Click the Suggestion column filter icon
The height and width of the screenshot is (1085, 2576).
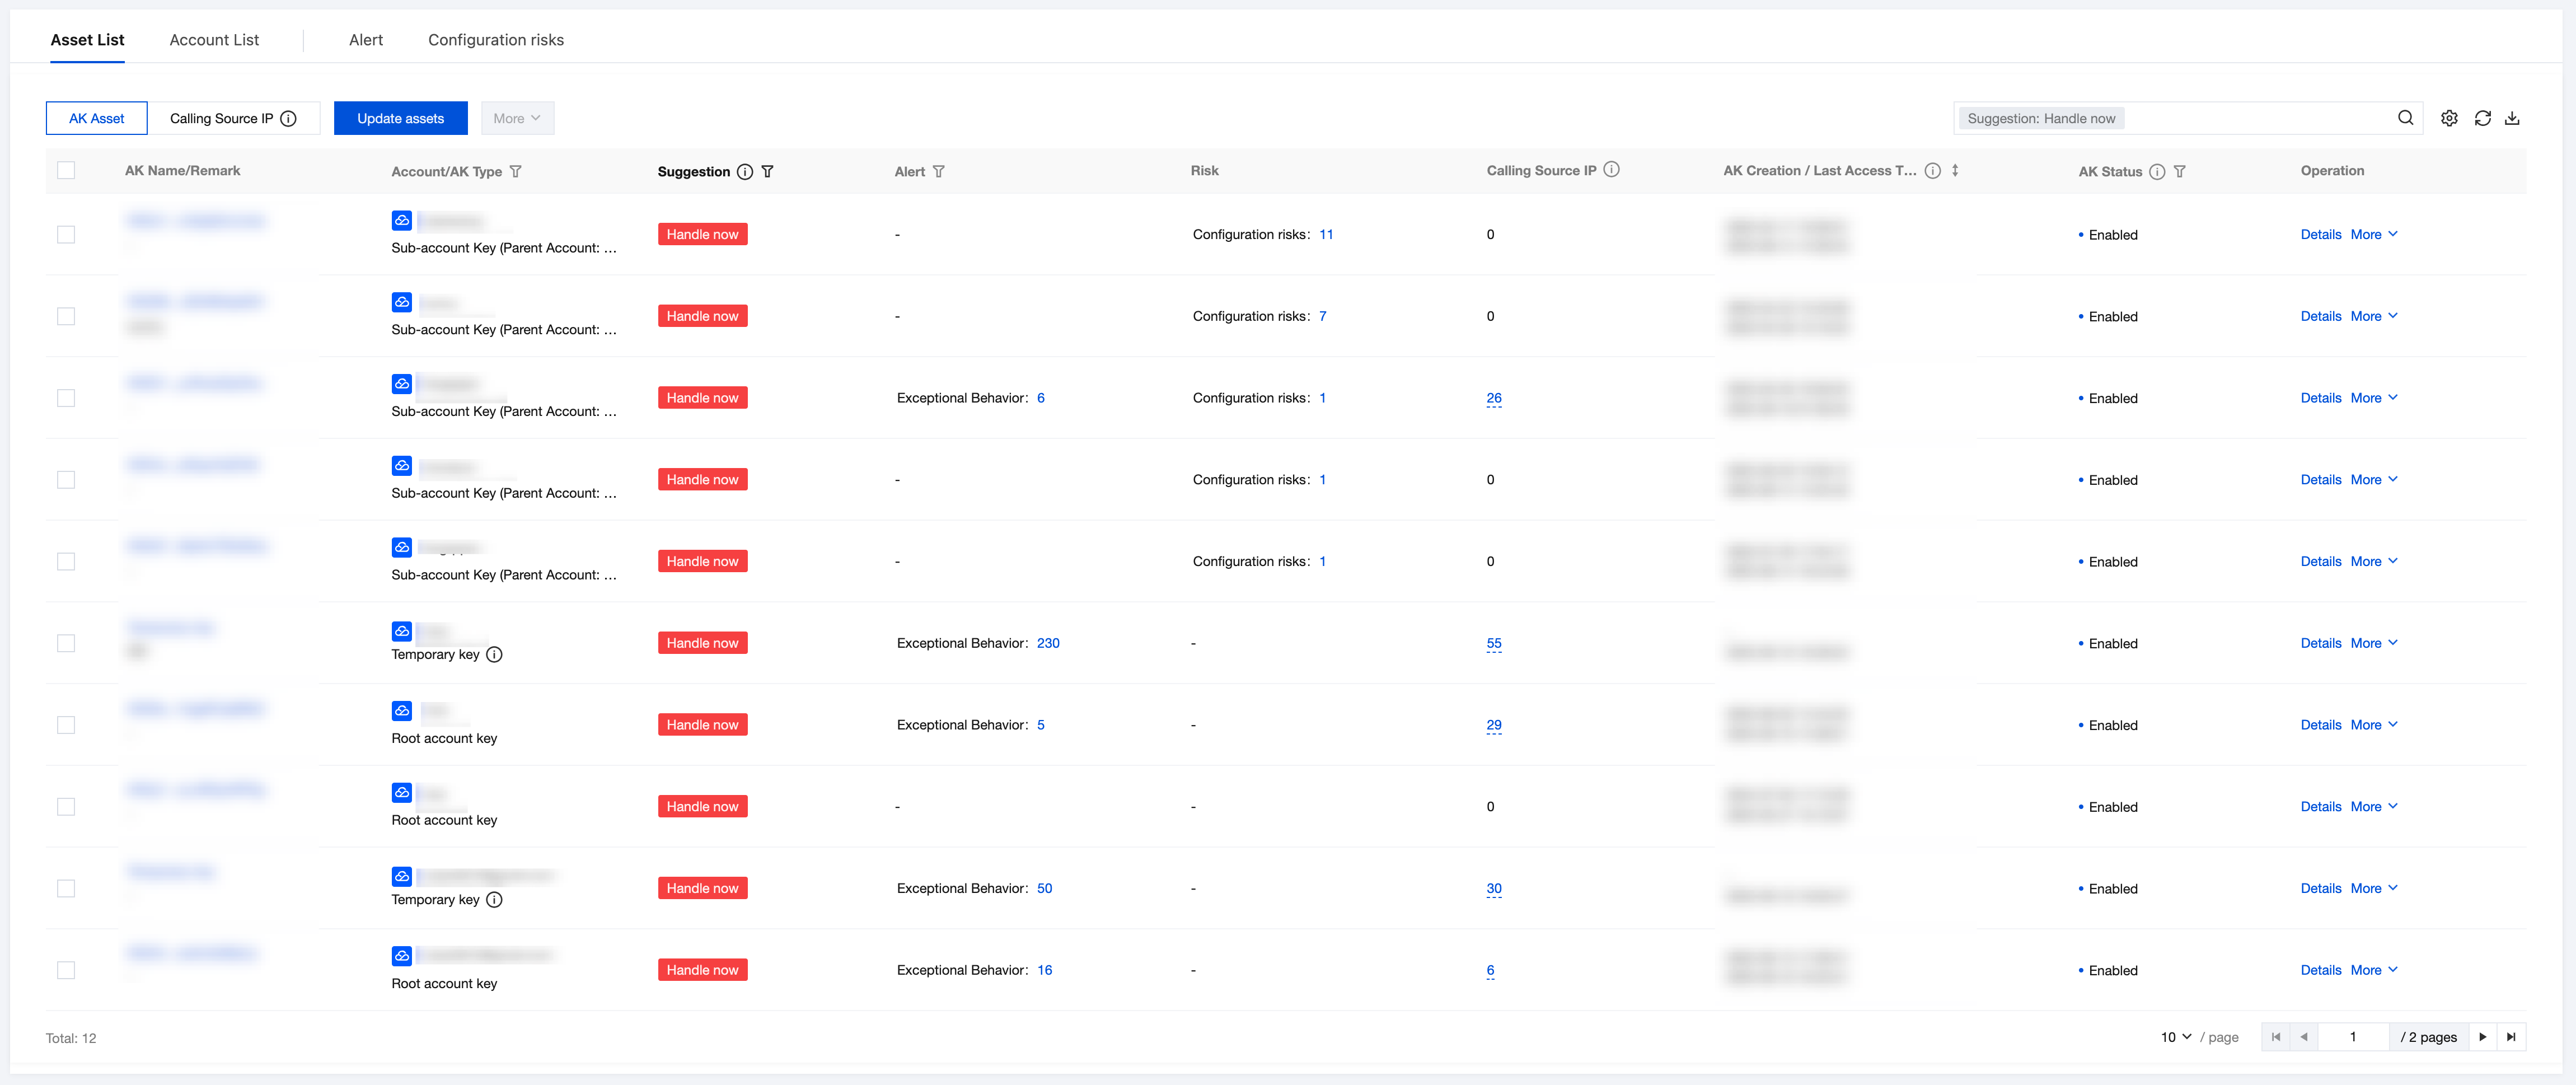tap(767, 171)
